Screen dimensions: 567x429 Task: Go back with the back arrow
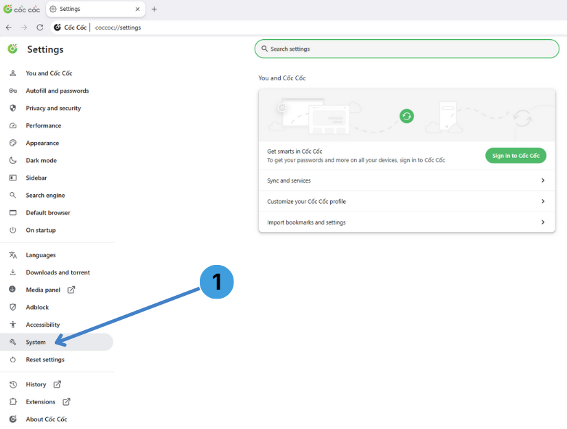coord(9,27)
